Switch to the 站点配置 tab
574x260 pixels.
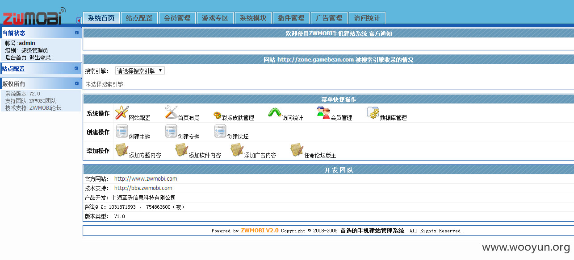click(x=139, y=18)
